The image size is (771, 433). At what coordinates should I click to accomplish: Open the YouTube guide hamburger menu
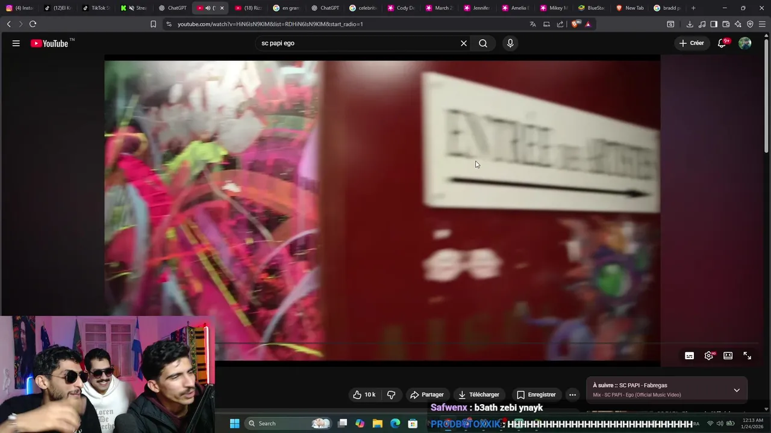16,43
